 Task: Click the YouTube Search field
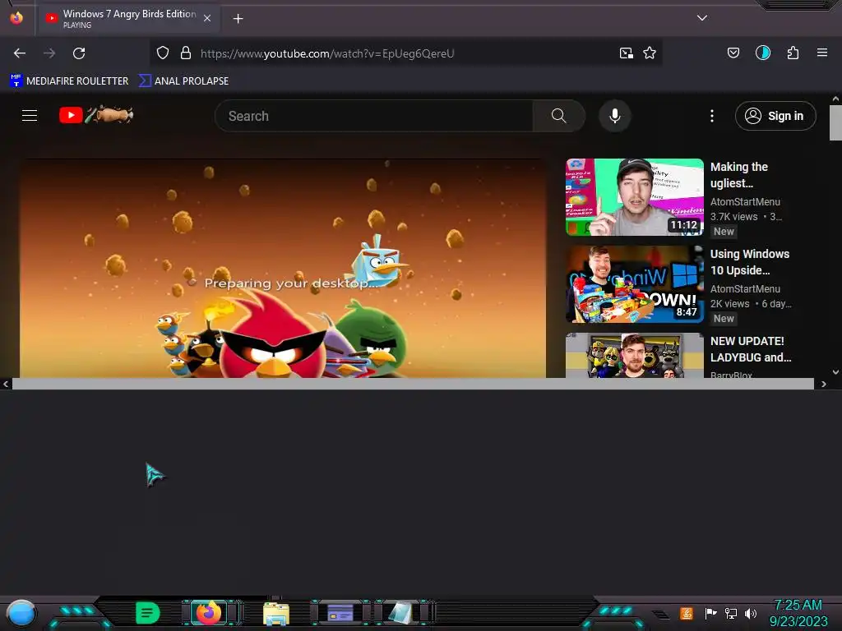click(x=374, y=116)
